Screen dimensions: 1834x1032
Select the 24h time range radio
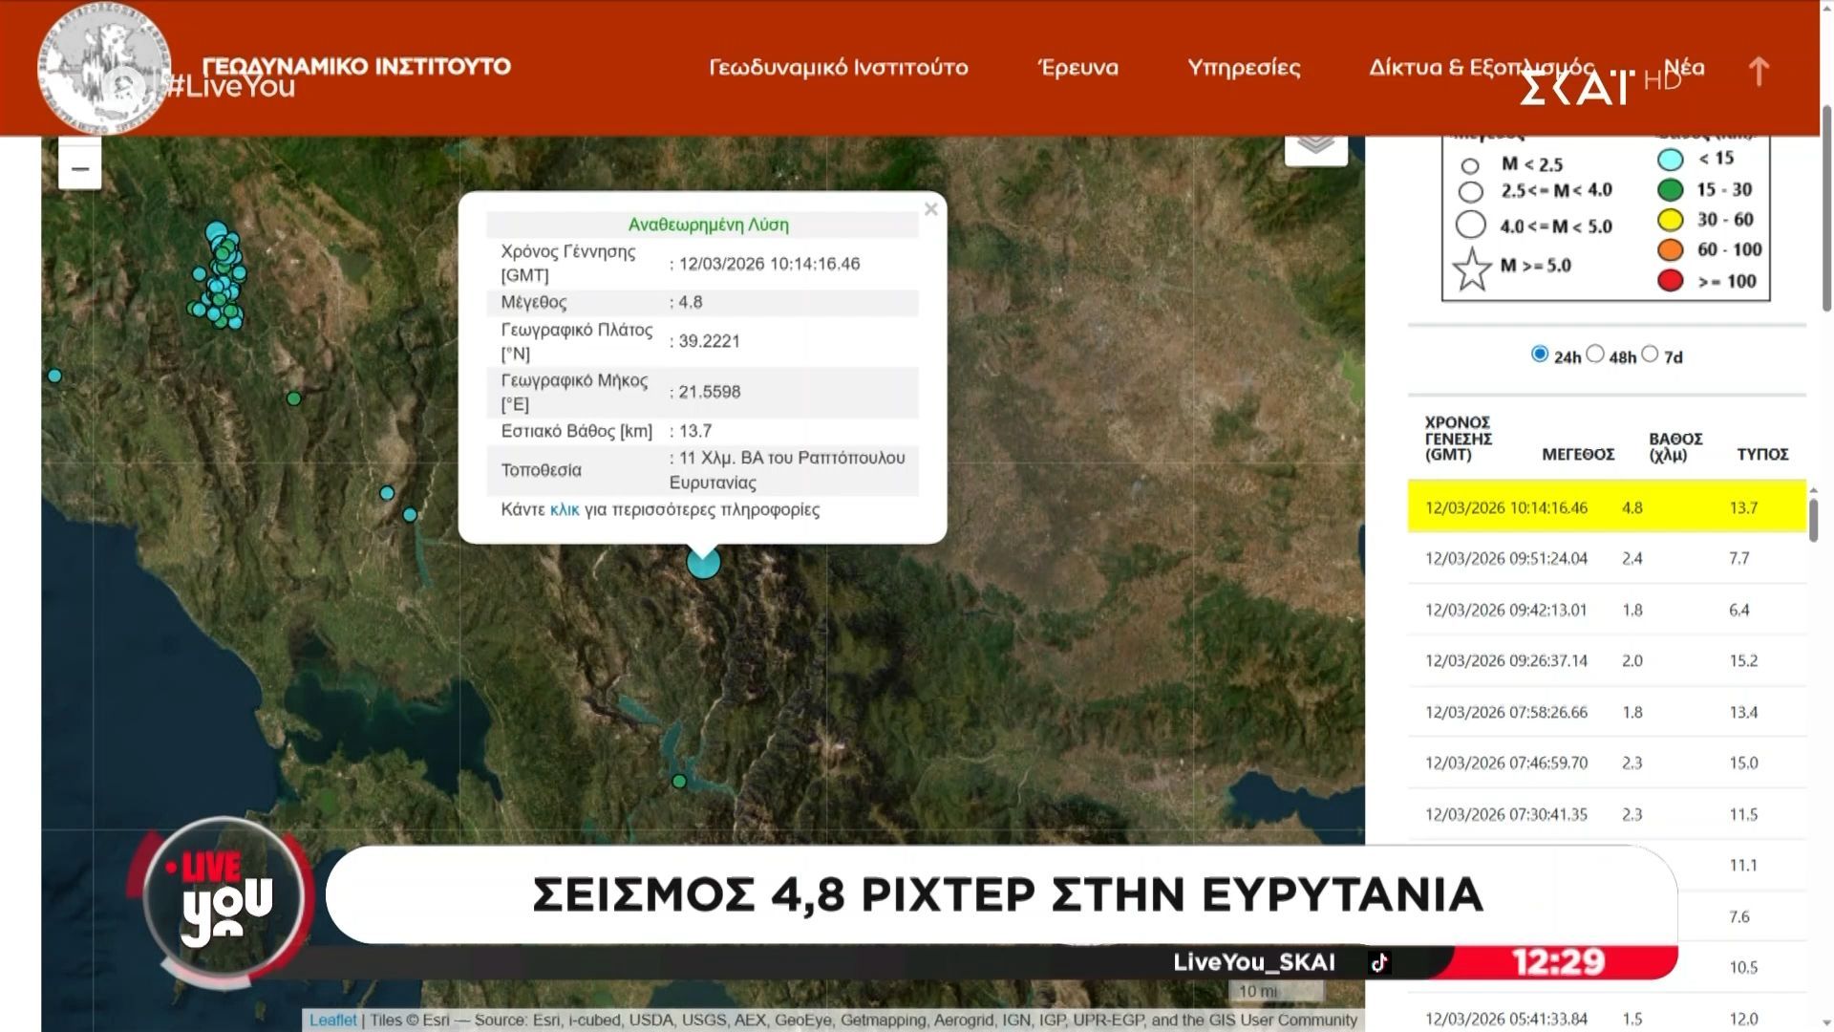(x=1539, y=354)
